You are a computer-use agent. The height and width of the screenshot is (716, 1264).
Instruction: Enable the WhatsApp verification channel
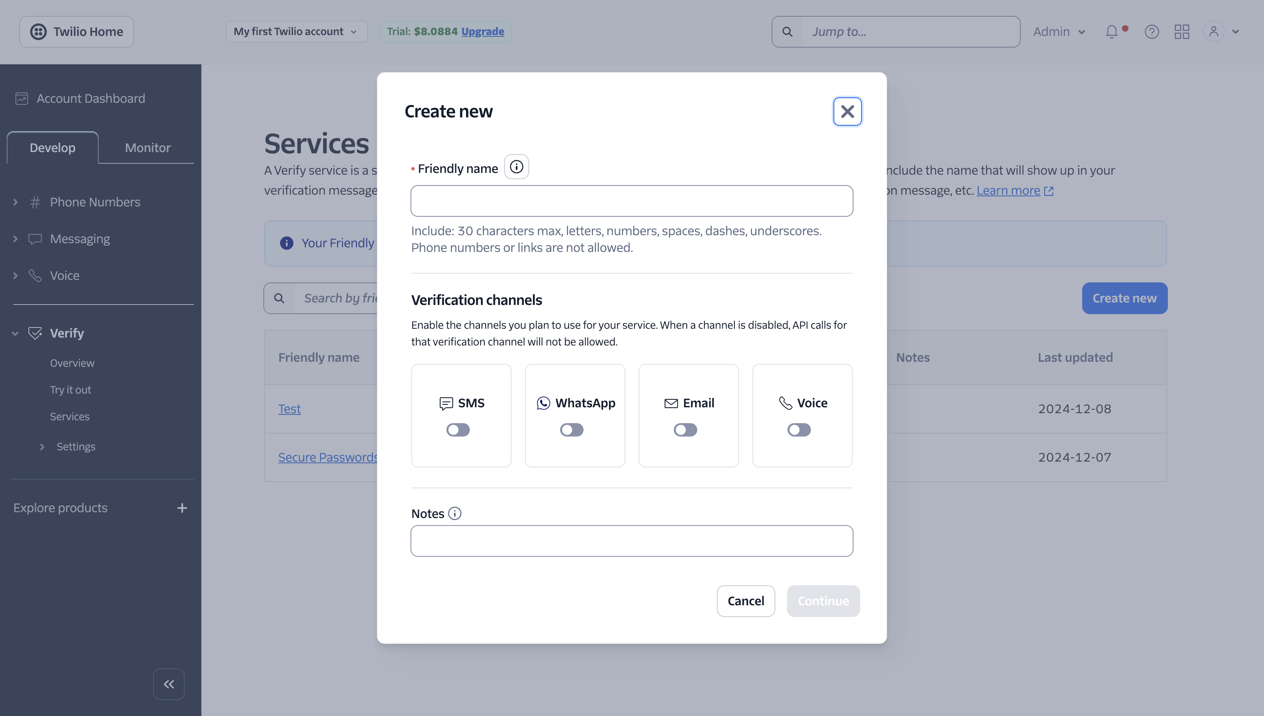(x=571, y=429)
